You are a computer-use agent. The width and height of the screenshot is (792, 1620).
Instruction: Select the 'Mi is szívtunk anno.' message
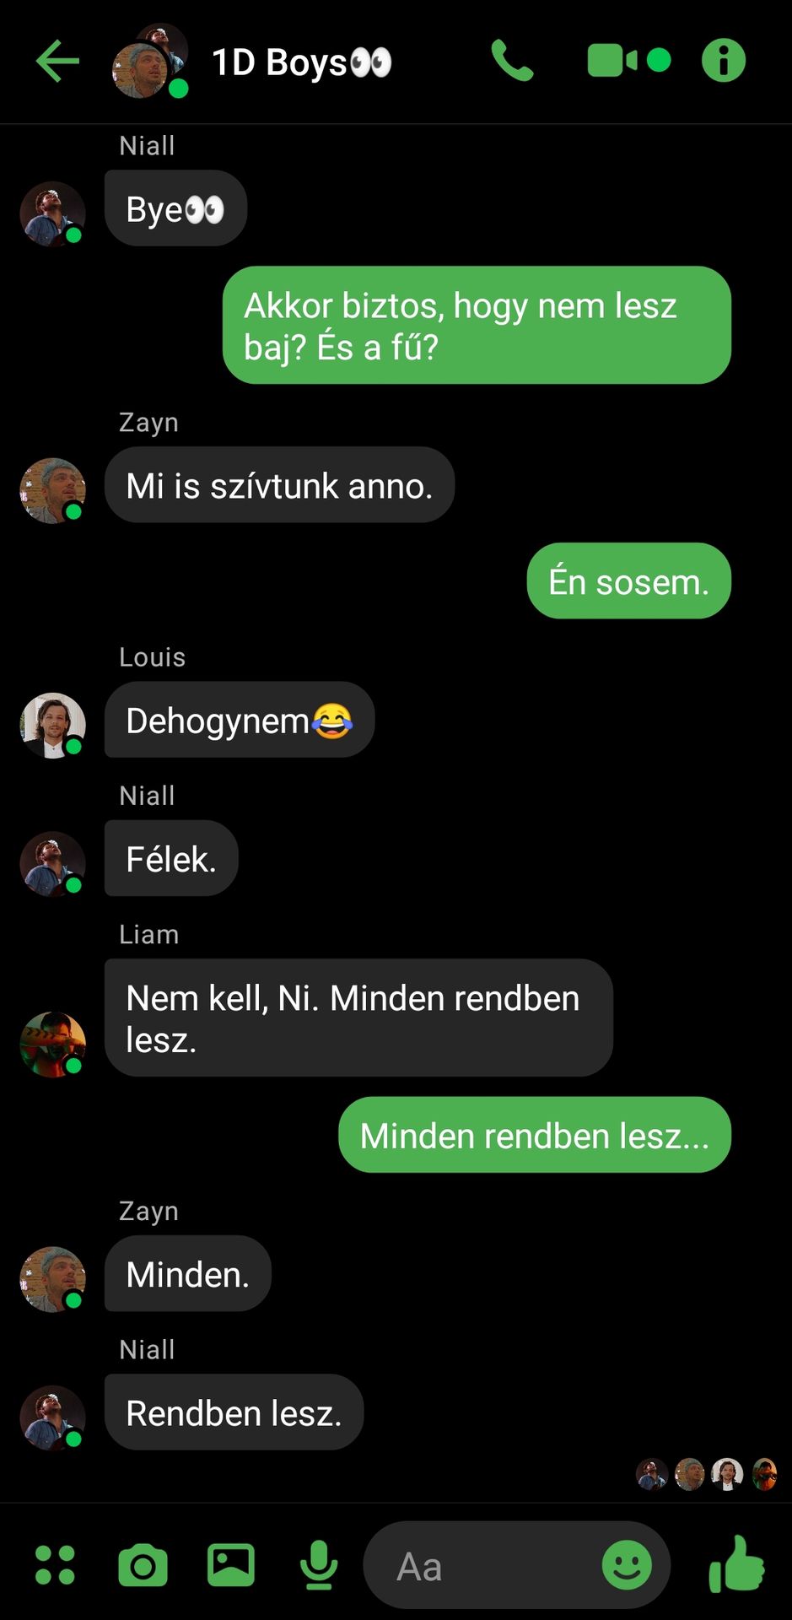pyautogui.click(x=279, y=485)
